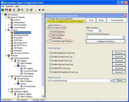The image size is (129, 102).
Task: Click the green checkmark confirm toolbar icon
Action: point(3,10)
